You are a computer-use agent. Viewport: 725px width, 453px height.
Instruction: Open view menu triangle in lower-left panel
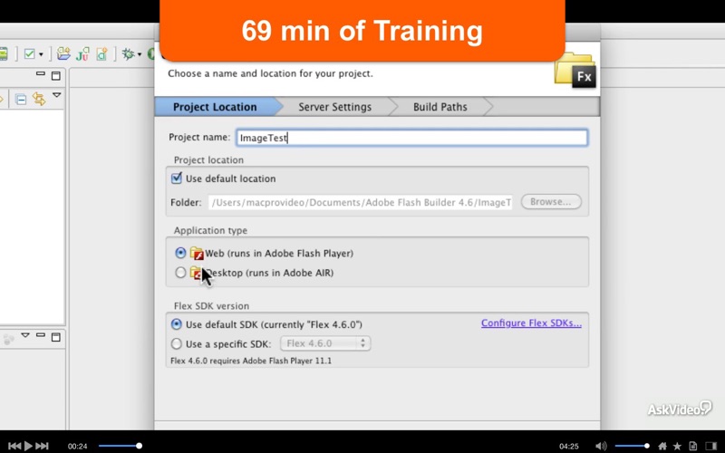[25, 335]
